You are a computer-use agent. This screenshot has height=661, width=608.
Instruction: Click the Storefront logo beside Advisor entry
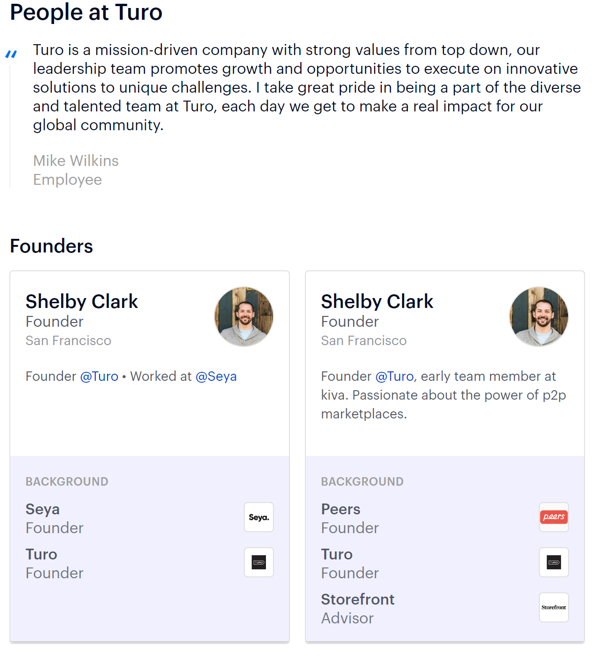tap(553, 607)
